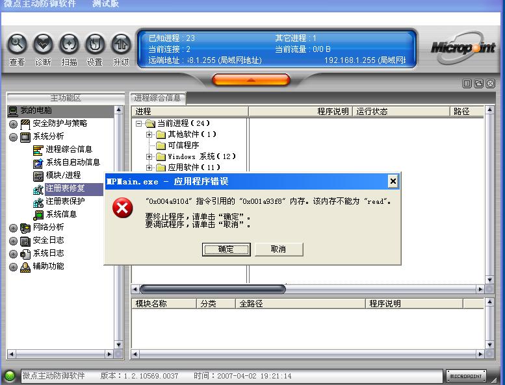Viewport: 505px width, 385px height.
Task: Sort by 模块名称 column header
Action: [x=164, y=304]
